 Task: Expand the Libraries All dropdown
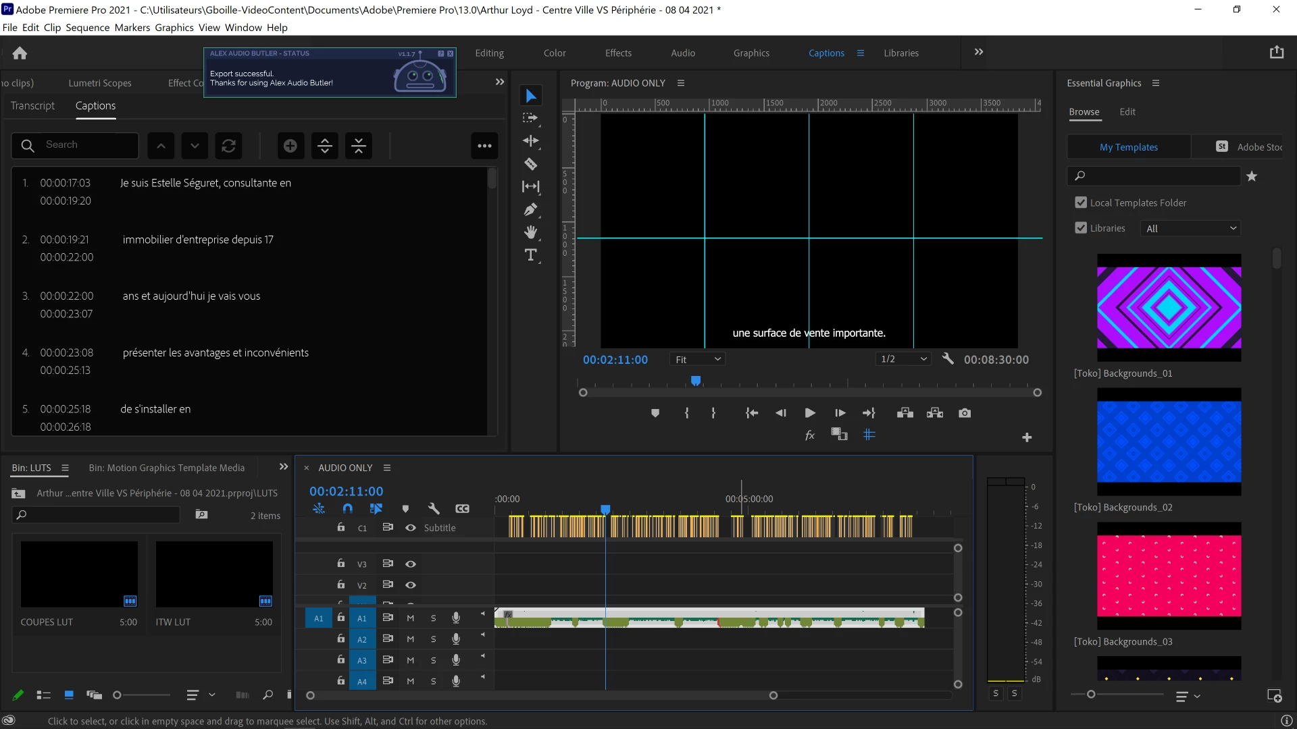[1191, 229]
